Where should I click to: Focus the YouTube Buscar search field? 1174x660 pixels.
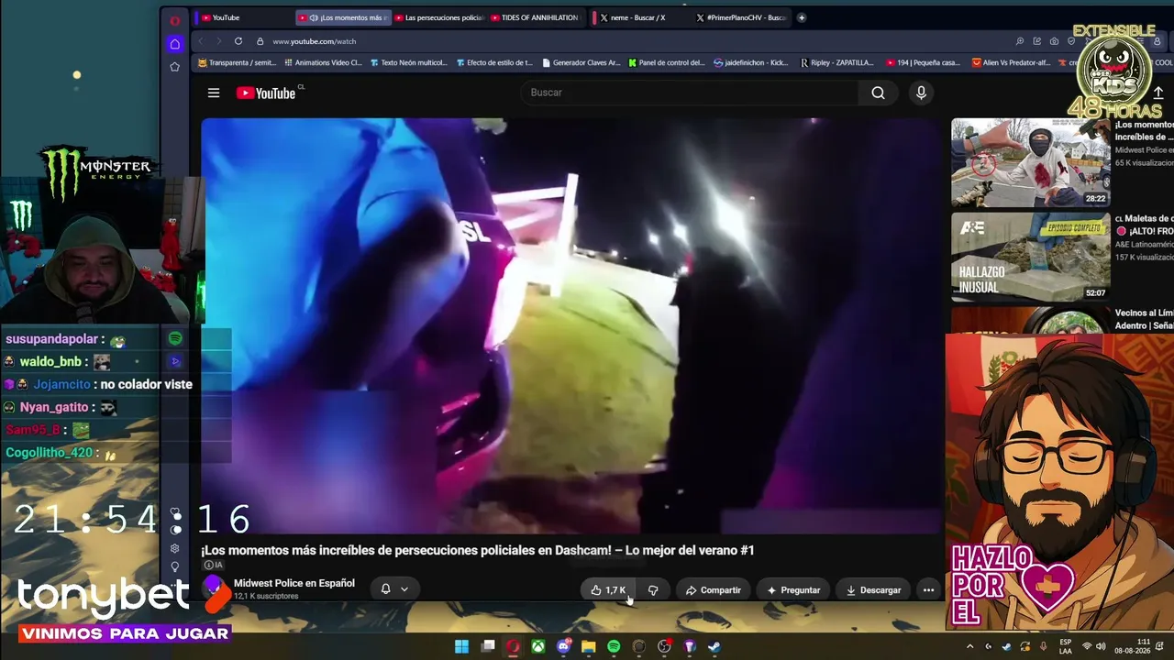[690, 93]
